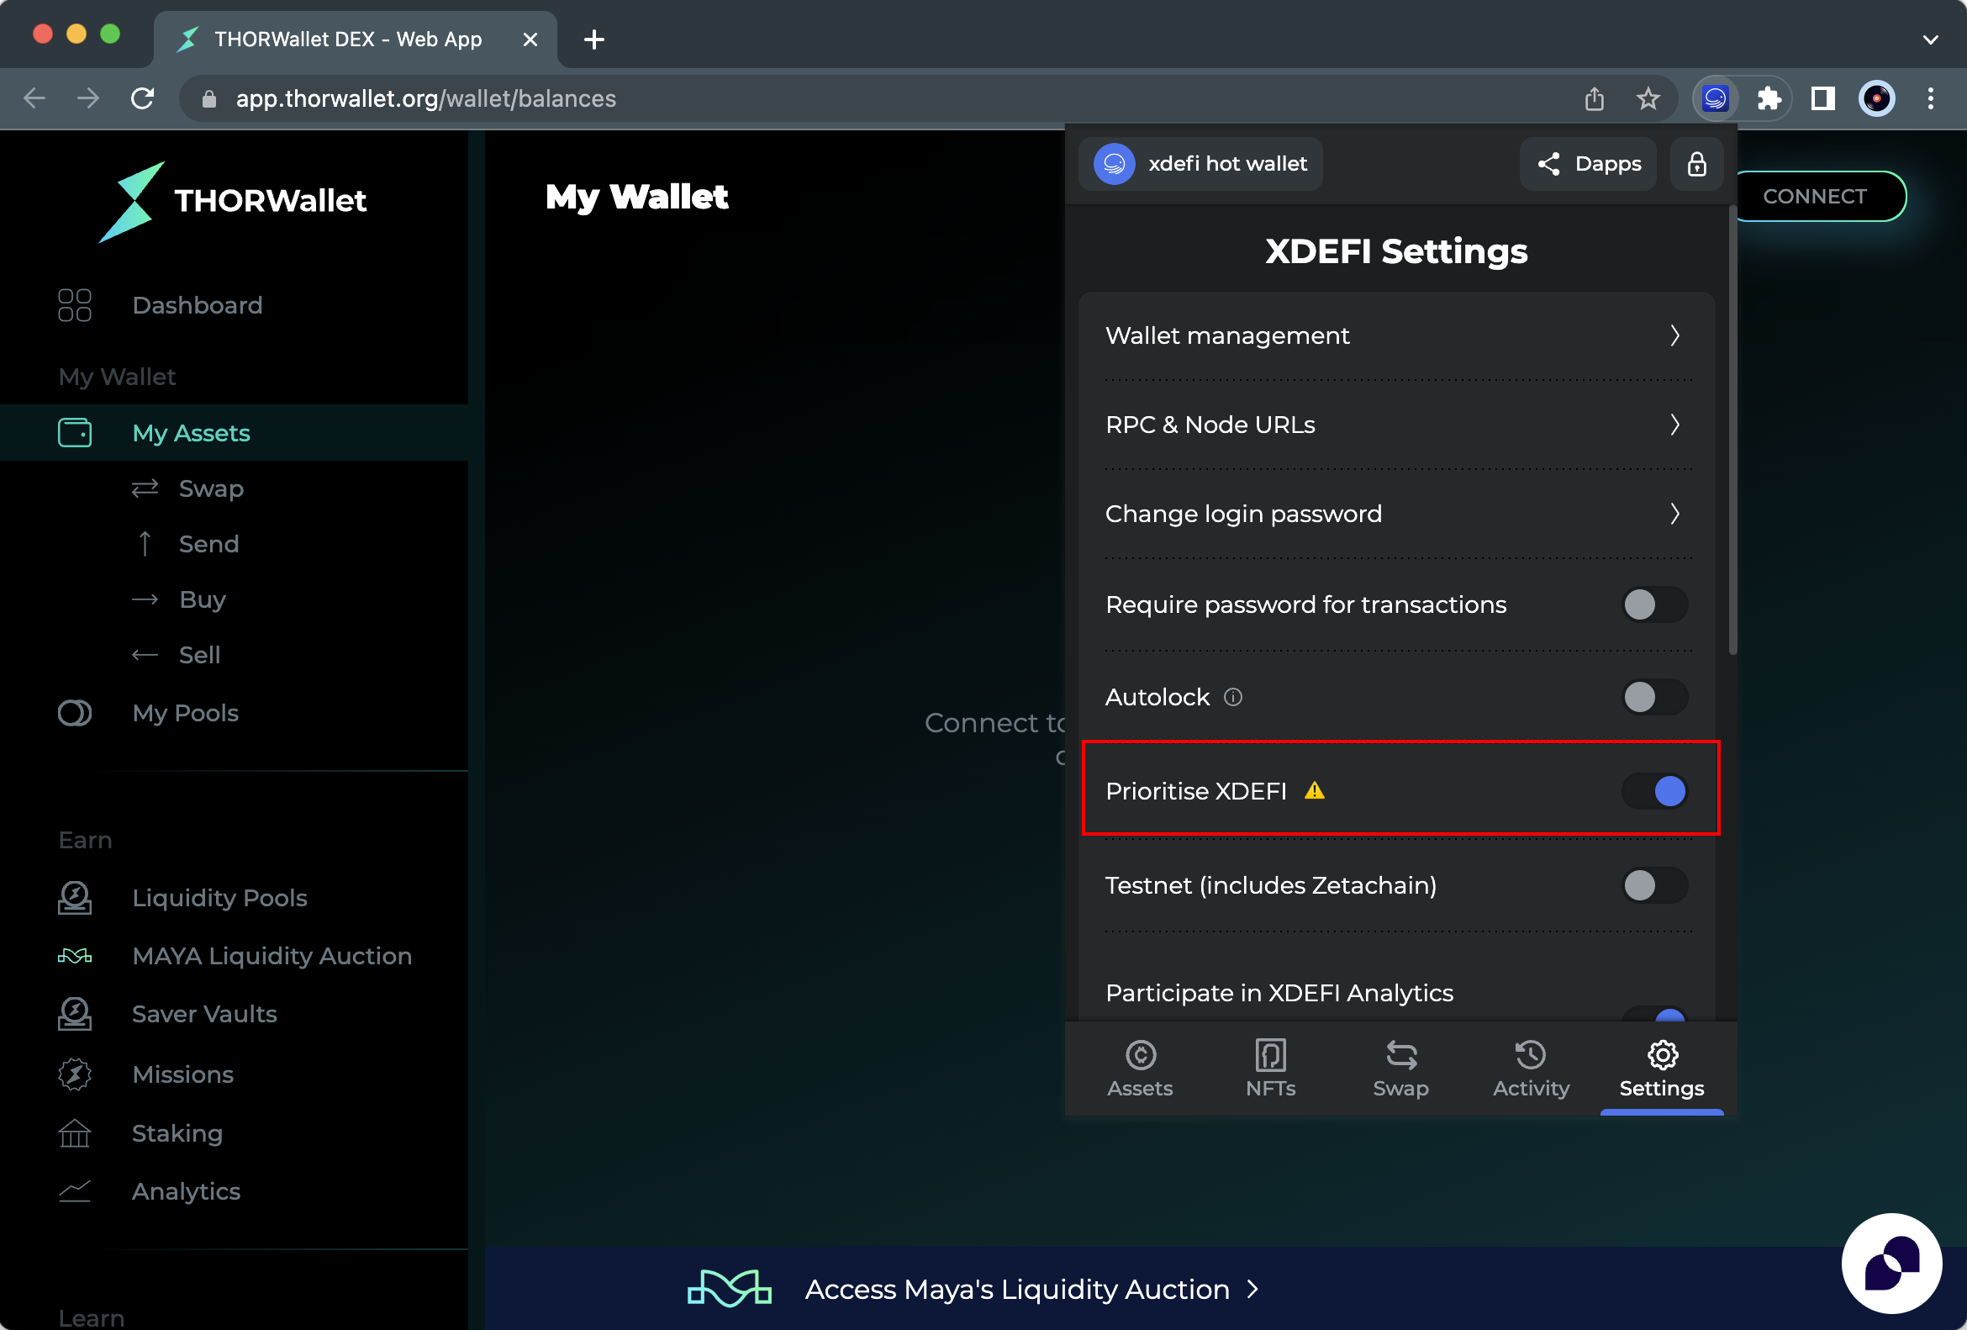Bookmark this page with star icon

(x=1647, y=99)
